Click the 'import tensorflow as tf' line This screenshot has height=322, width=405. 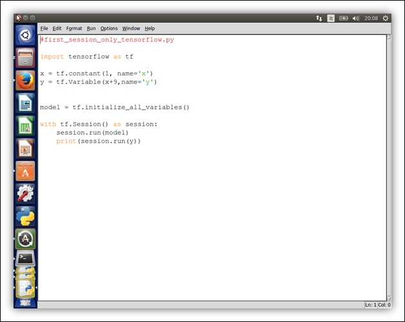(x=86, y=57)
